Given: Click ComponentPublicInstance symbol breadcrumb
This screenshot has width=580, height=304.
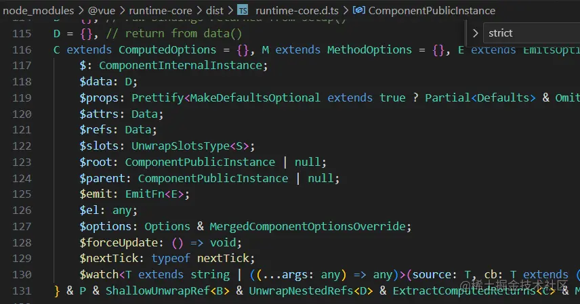Looking at the screenshot, I should 432,11.
